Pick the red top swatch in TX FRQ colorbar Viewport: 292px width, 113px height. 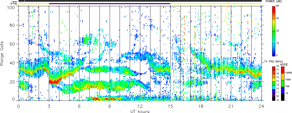pos(273,68)
